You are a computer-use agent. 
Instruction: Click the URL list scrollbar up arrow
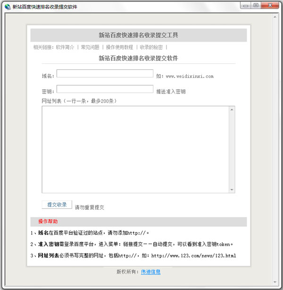(232, 110)
